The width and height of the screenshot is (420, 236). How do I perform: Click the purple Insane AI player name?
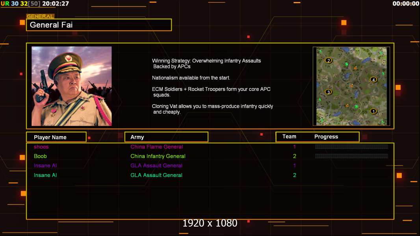click(x=45, y=166)
